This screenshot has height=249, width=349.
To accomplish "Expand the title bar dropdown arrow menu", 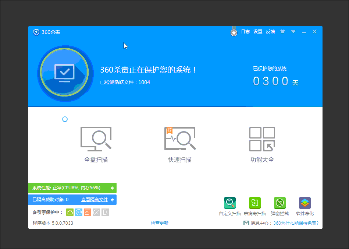I will click(x=293, y=32).
